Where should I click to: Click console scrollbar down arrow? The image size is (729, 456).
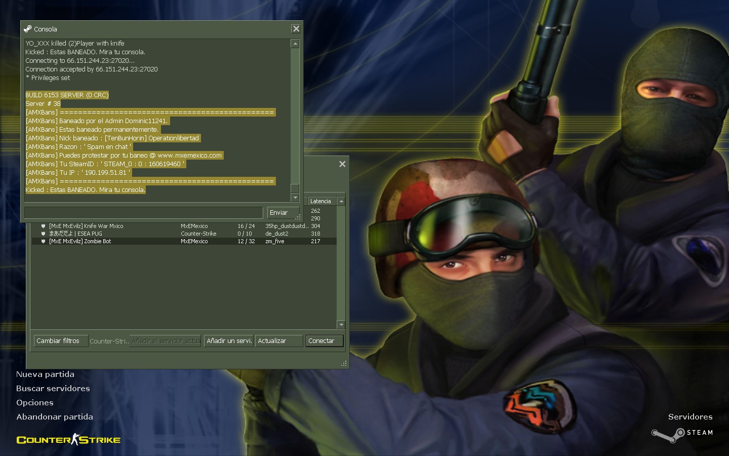tap(295, 198)
